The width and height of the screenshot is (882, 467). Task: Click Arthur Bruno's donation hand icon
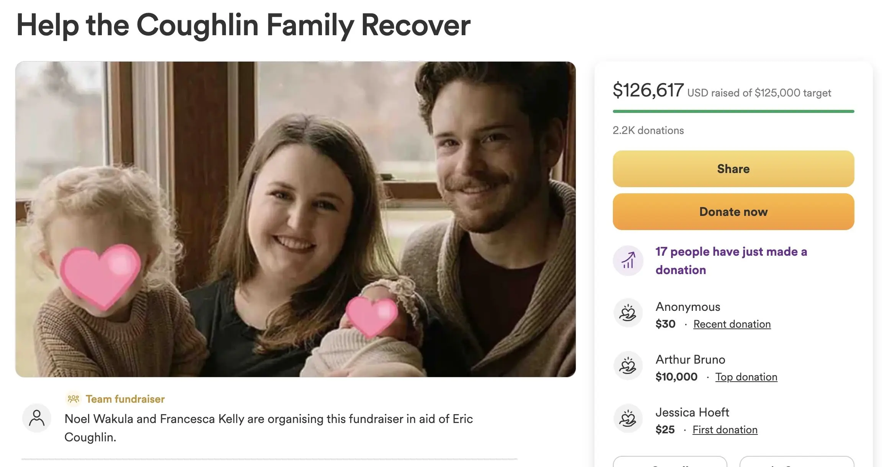(x=628, y=366)
